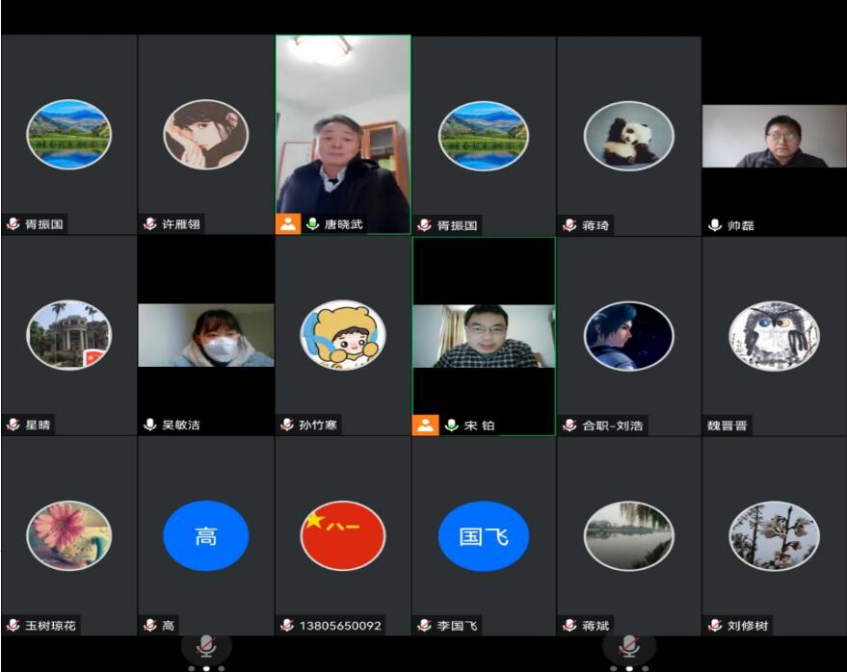Click the blue 国飞 avatar circle
The height and width of the screenshot is (672, 847).
(x=484, y=536)
